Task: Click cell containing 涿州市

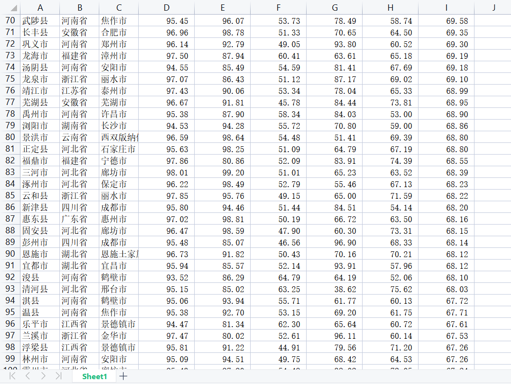Action: coord(40,184)
